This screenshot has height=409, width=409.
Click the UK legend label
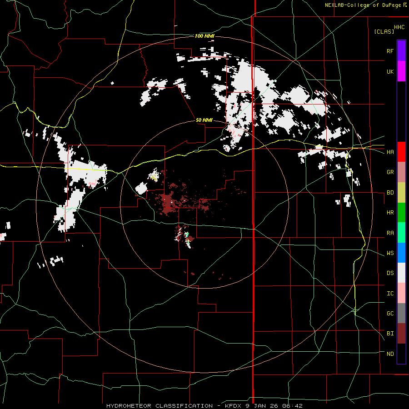click(390, 71)
